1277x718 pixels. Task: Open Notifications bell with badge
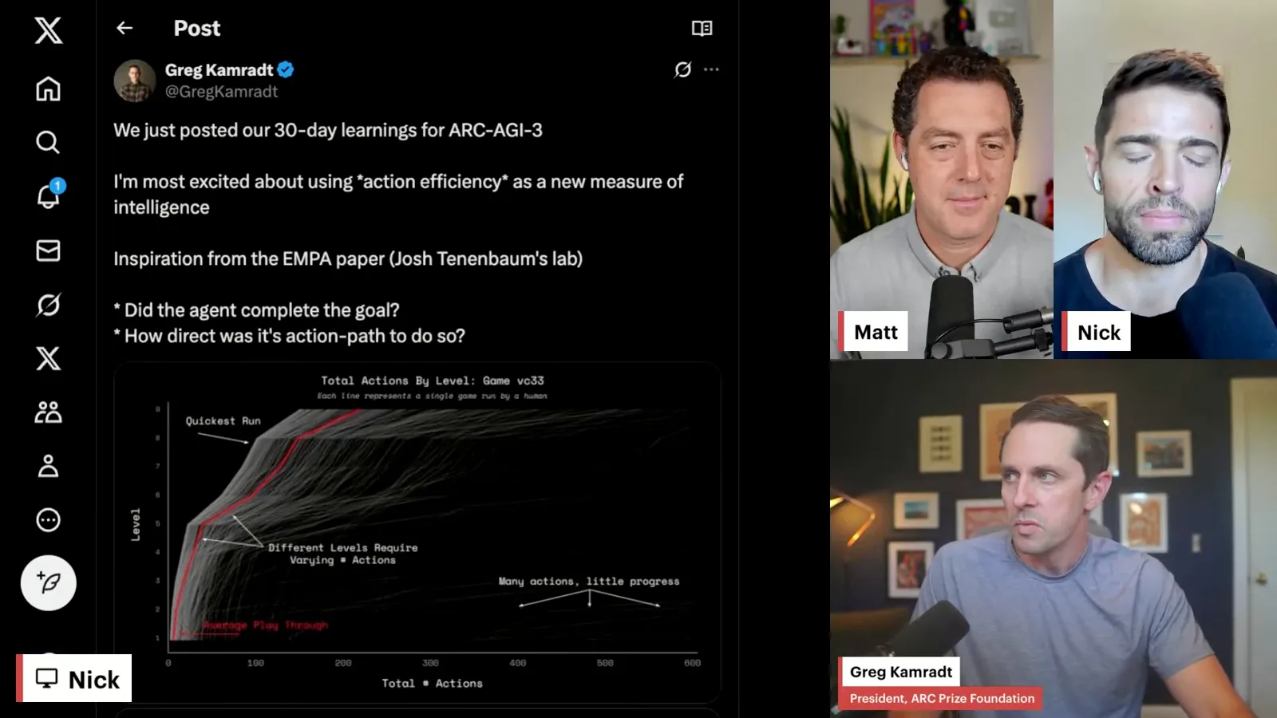tap(49, 195)
